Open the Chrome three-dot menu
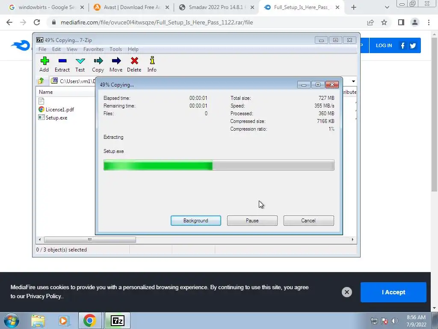This screenshot has width=438, height=329. pos(429,22)
